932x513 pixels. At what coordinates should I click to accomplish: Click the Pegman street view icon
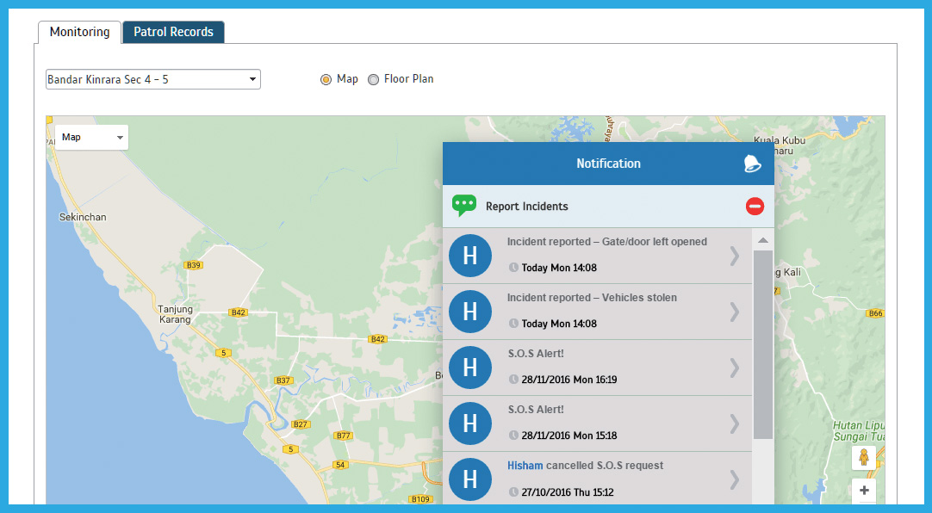coord(864,457)
